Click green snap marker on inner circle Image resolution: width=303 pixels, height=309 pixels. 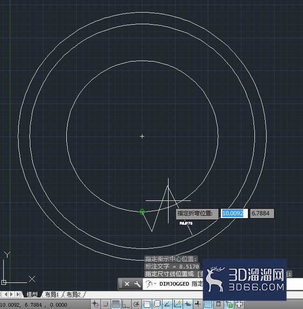(142, 212)
